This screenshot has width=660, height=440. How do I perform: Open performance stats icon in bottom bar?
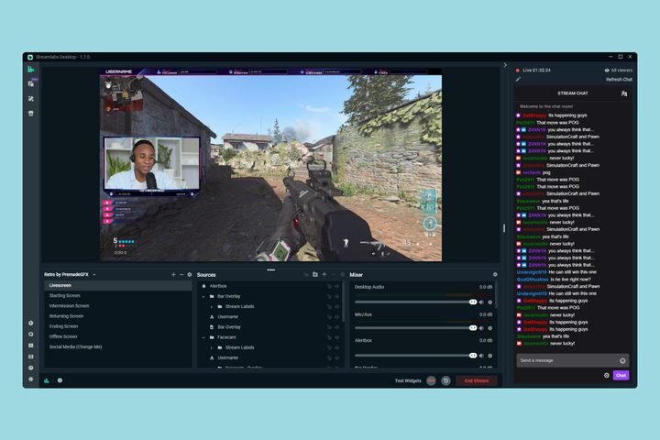coord(47,380)
